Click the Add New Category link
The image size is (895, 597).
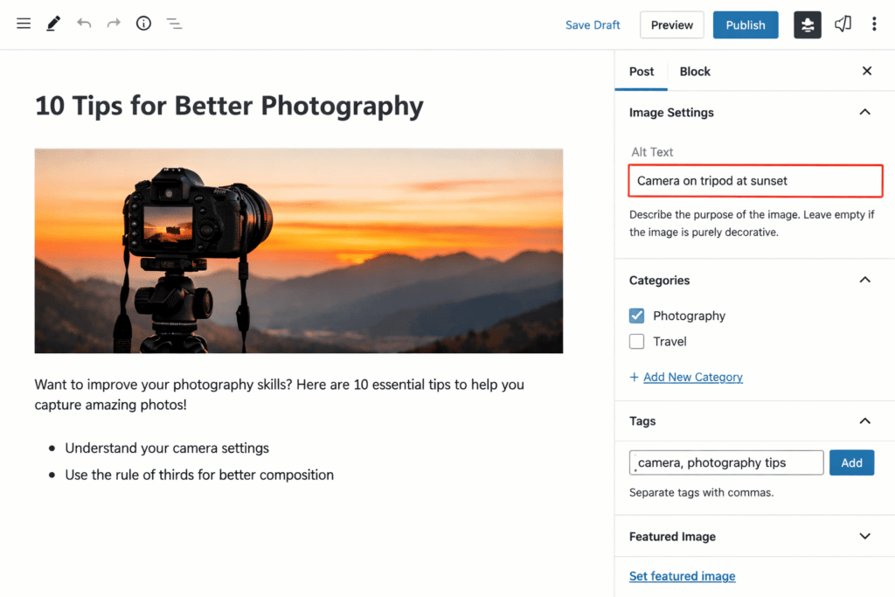click(692, 378)
